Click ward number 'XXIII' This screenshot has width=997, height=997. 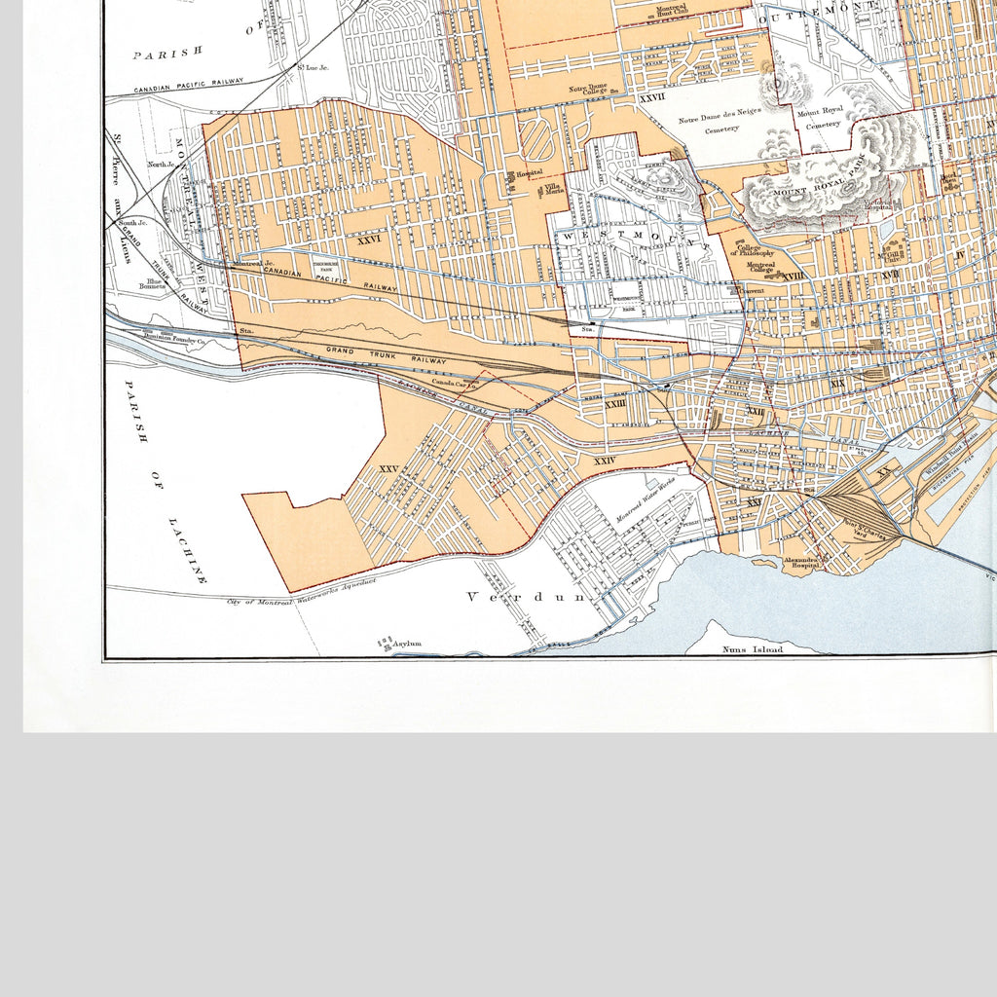click(x=615, y=404)
